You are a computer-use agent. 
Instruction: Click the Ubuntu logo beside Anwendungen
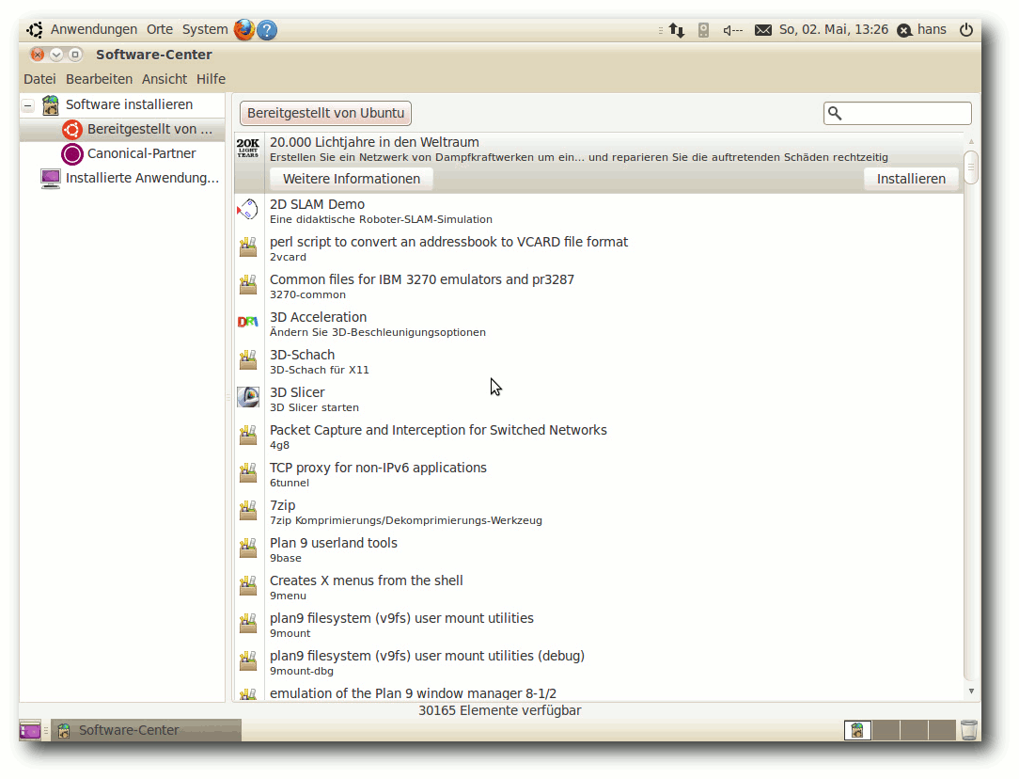[x=35, y=30]
